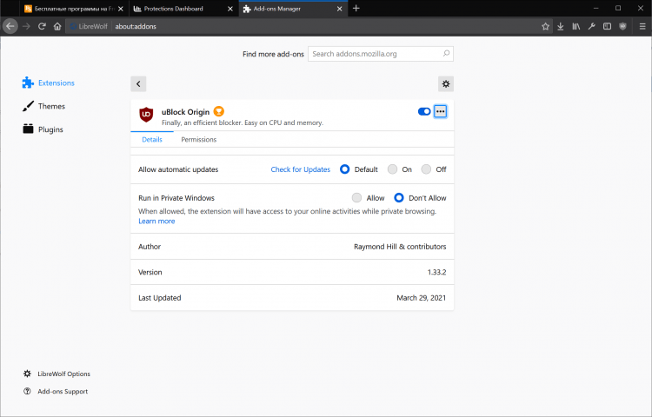Open the Library icon in toolbar

point(575,26)
